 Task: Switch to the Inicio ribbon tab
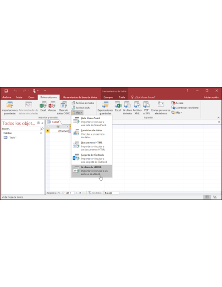[19, 97]
